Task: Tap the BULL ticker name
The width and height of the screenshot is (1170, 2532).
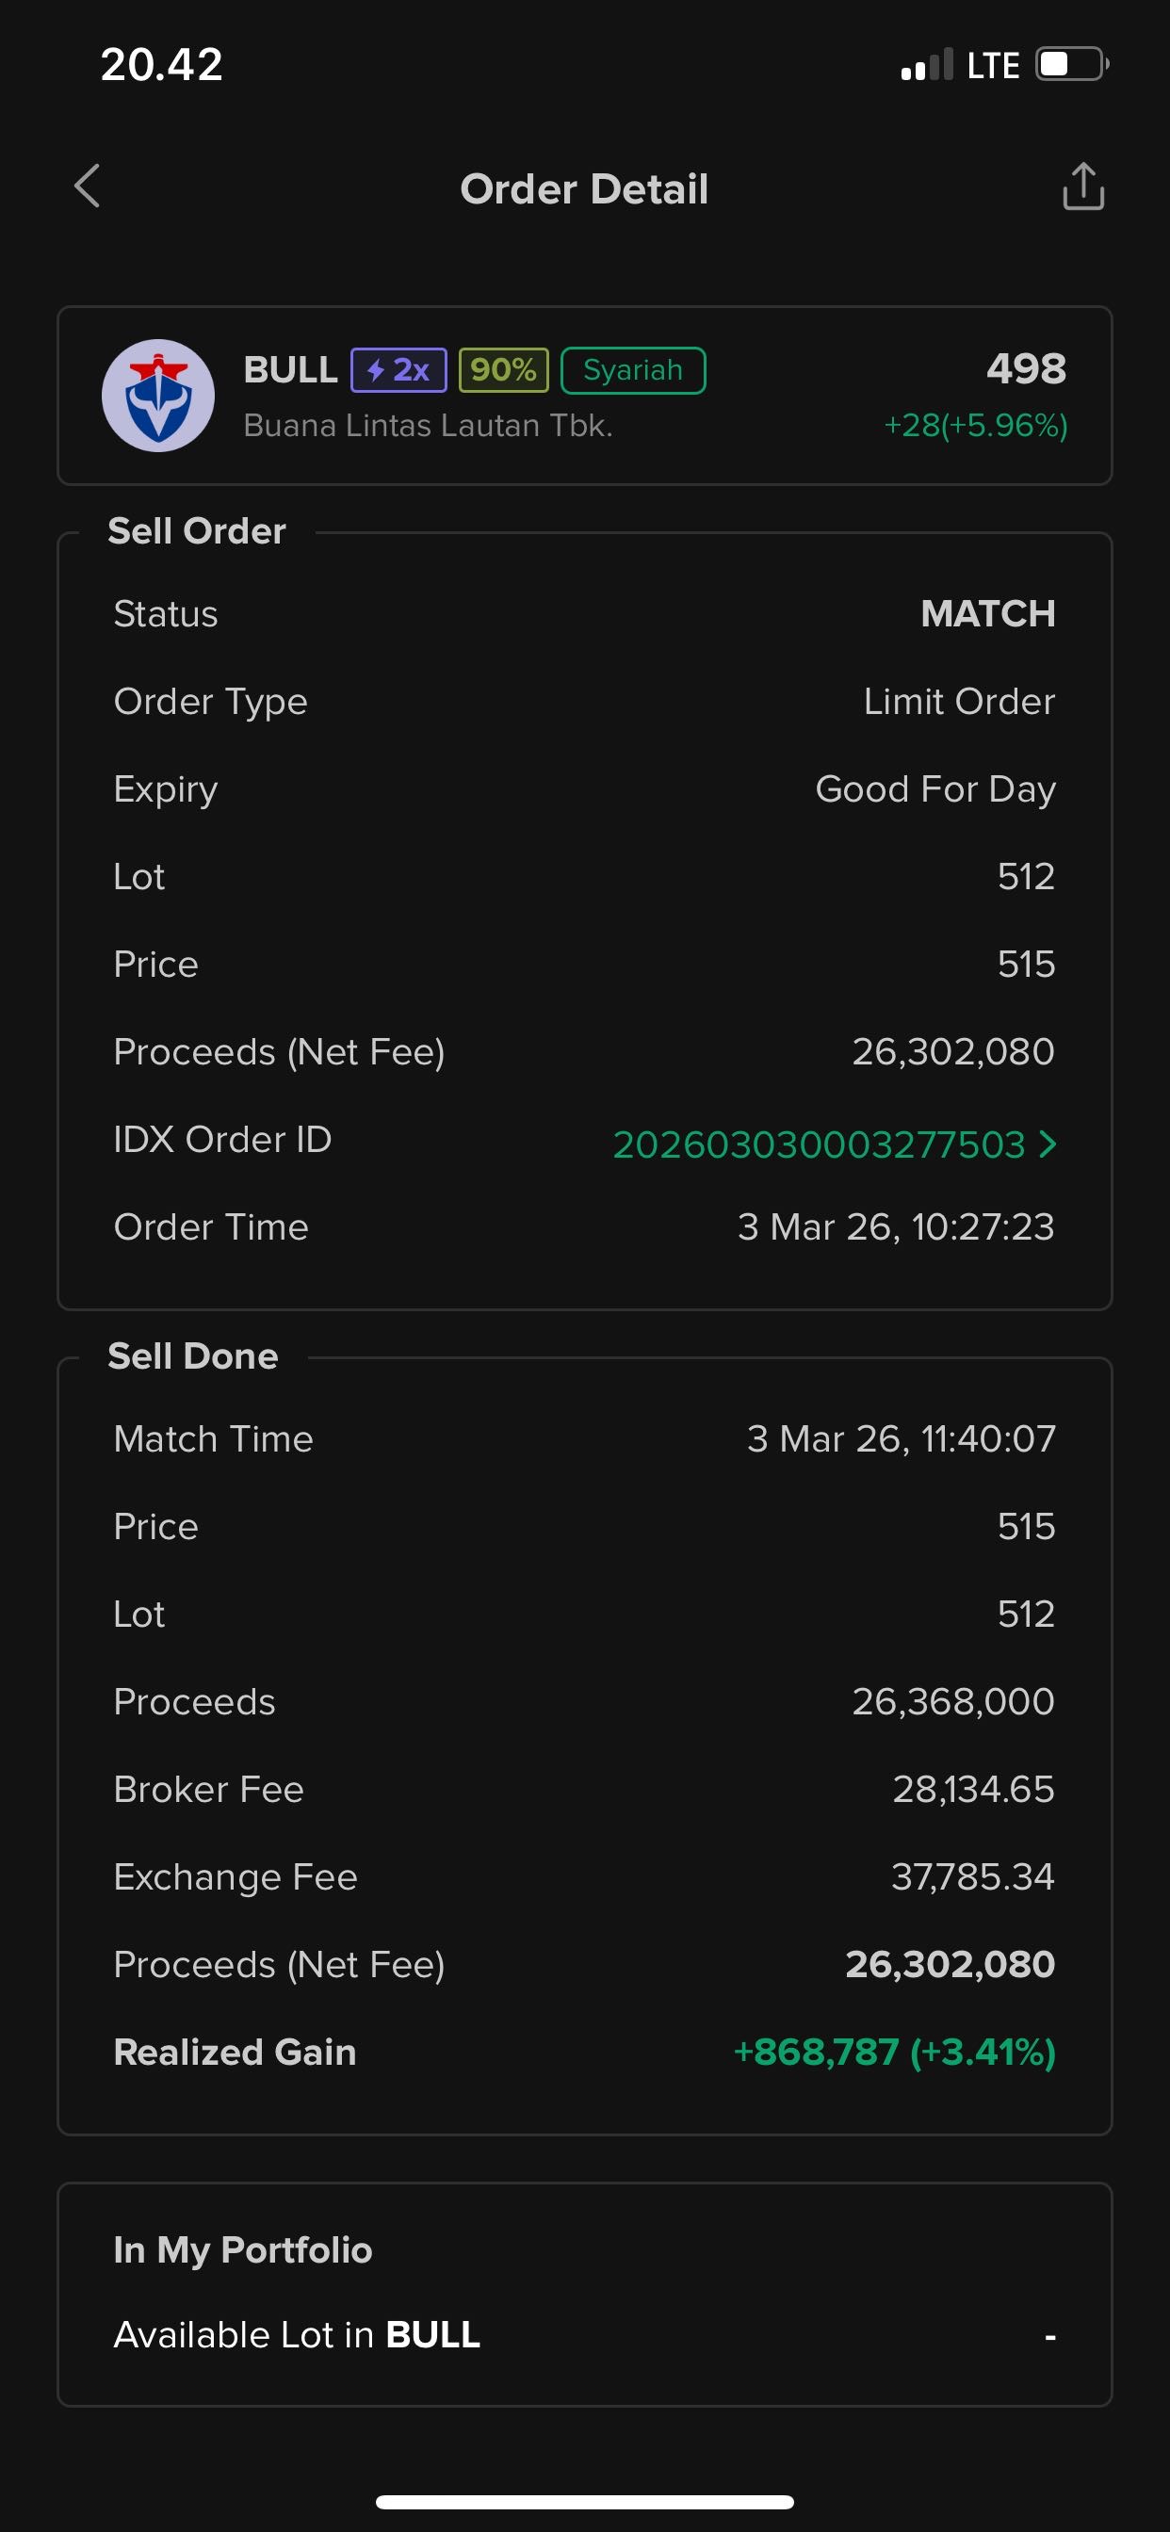Action: pos(290,370)
